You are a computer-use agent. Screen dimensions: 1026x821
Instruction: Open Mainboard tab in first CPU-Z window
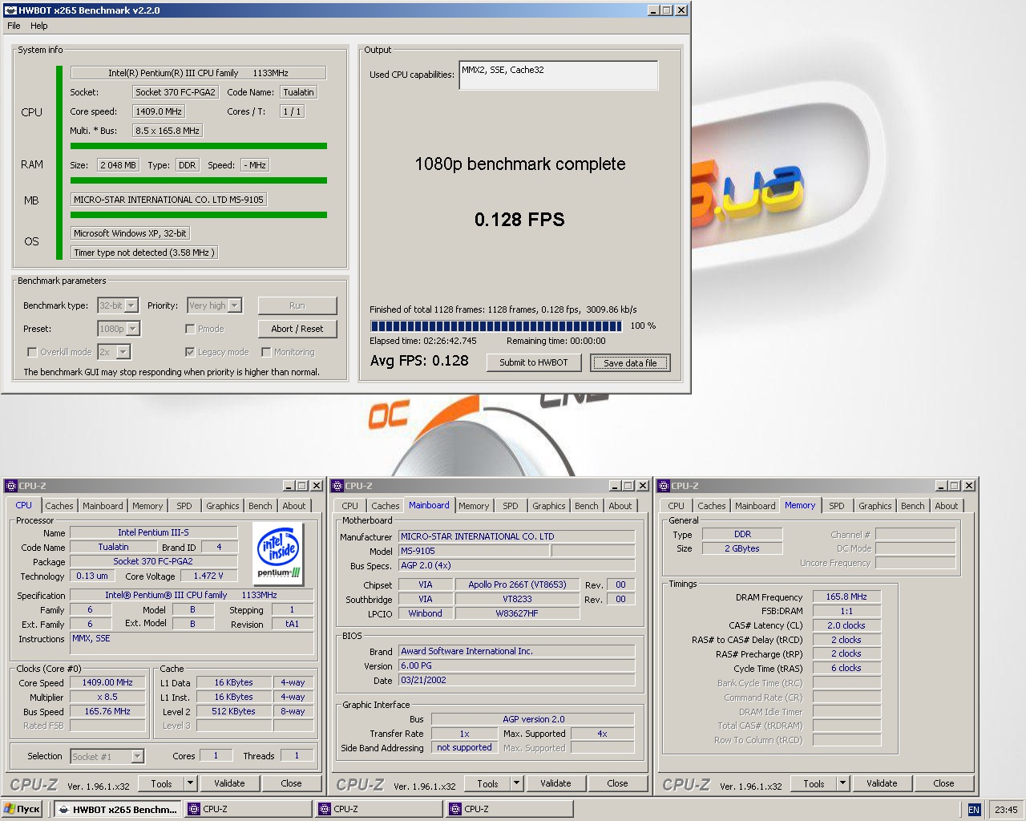[103, 506]
